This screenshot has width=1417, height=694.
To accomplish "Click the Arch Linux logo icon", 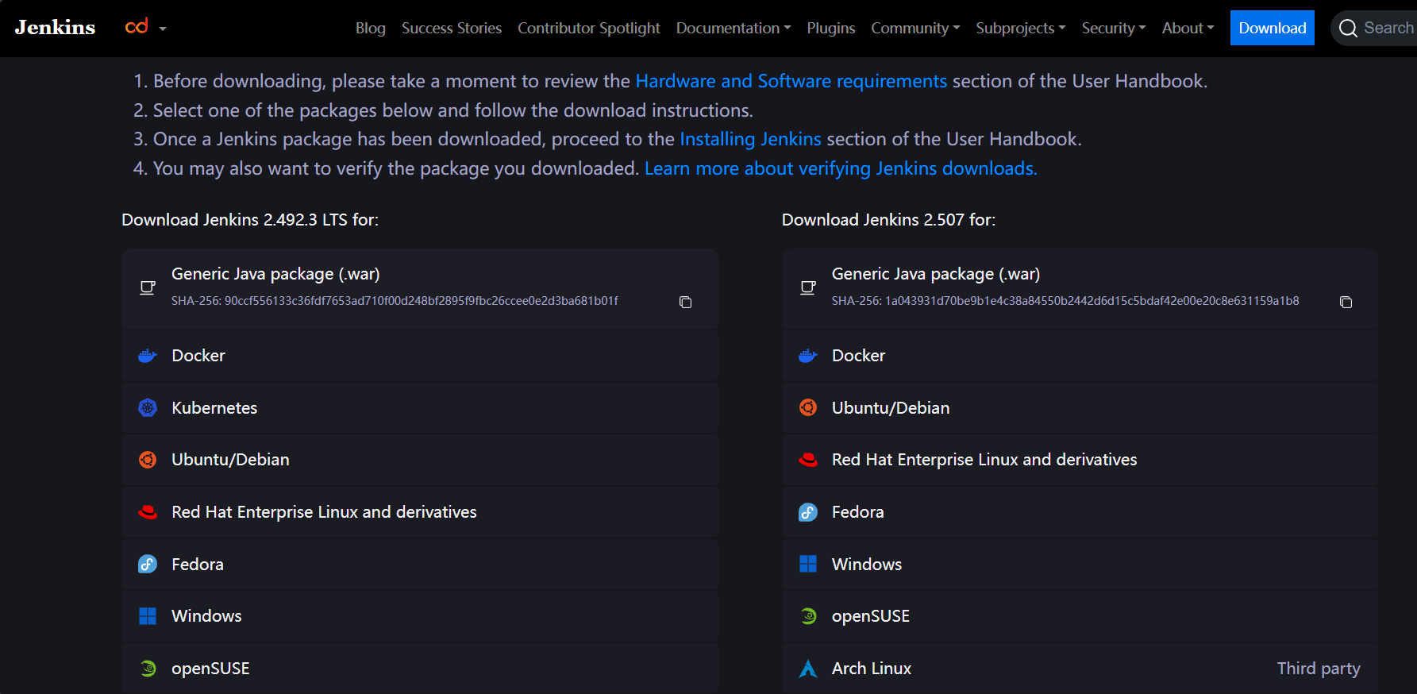I will click(x=808, y=669).
